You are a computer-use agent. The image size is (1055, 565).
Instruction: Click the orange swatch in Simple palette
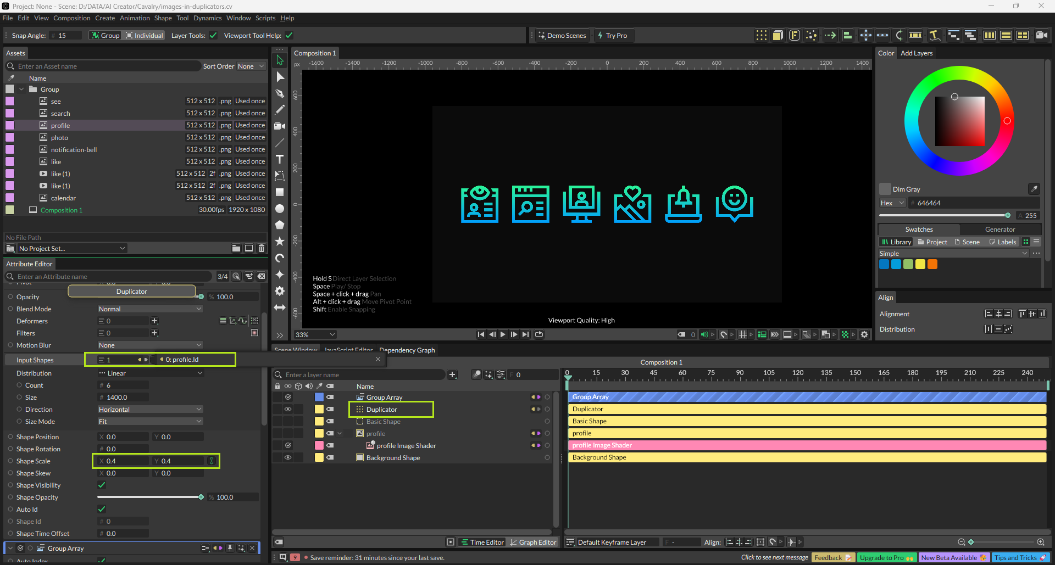coord(932,264)
